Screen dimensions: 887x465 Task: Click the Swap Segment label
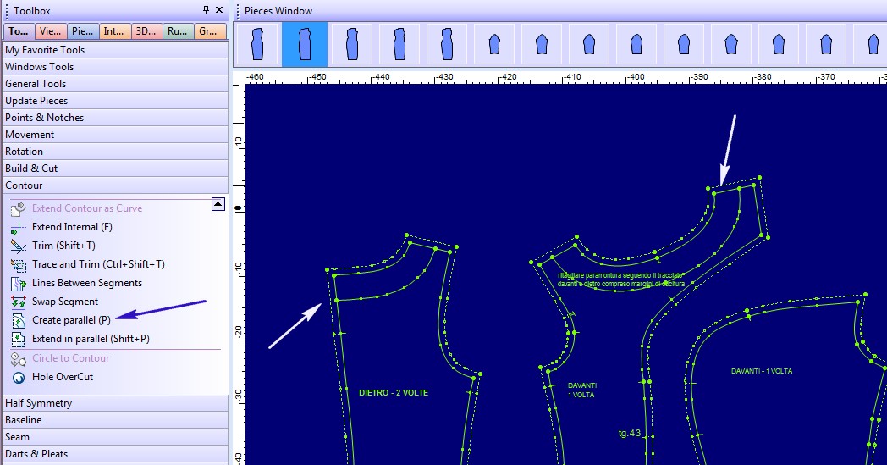[65, 302]
